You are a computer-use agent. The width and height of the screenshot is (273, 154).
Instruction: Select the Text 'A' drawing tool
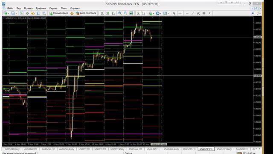[x=209, y=13]
